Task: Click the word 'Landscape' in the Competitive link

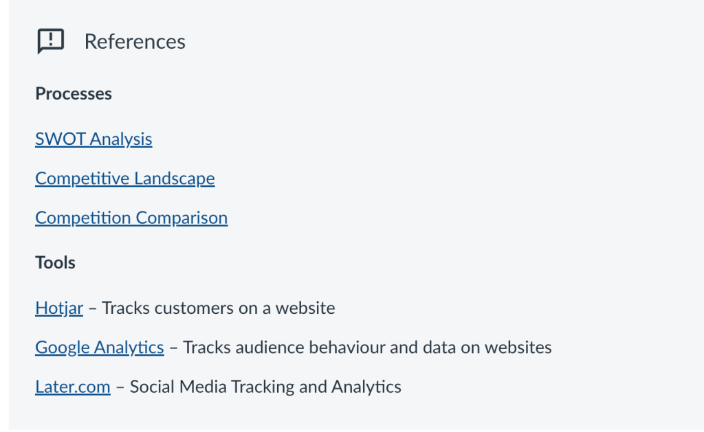Action: click(174, 179)
